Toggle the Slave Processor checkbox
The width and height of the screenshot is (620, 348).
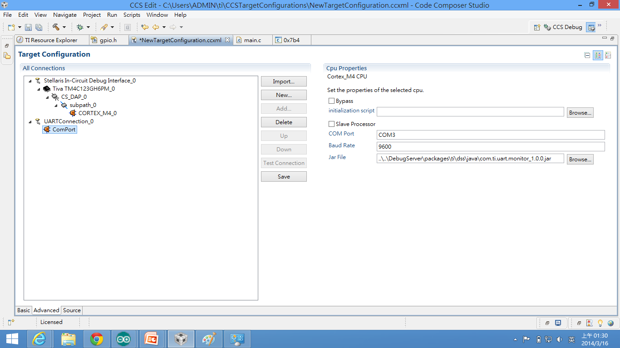coord(331,124)
